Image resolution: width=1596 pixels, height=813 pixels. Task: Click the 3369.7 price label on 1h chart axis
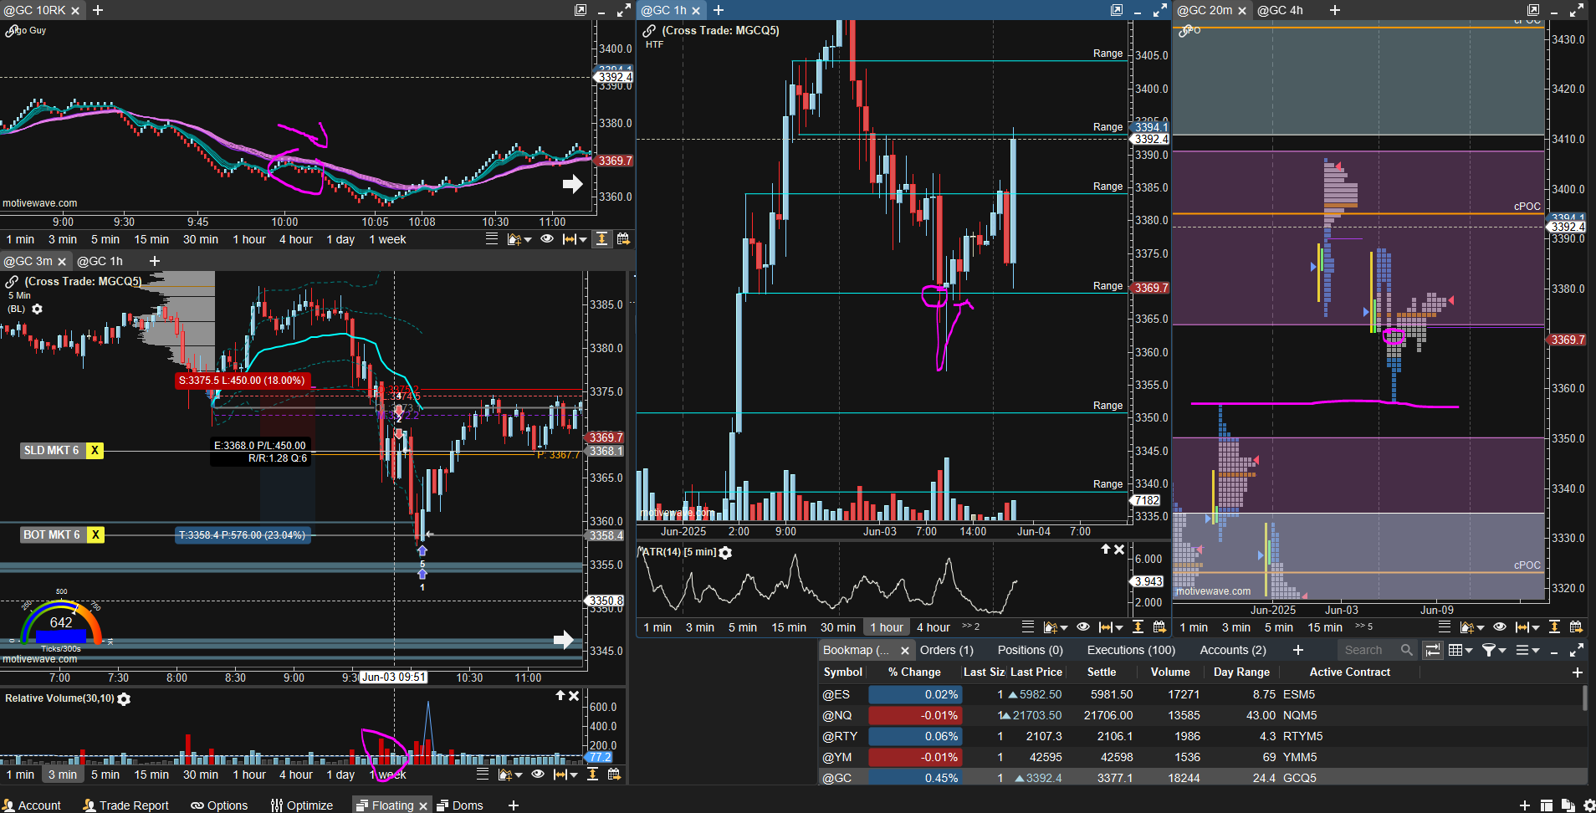tap(1151, 288)
